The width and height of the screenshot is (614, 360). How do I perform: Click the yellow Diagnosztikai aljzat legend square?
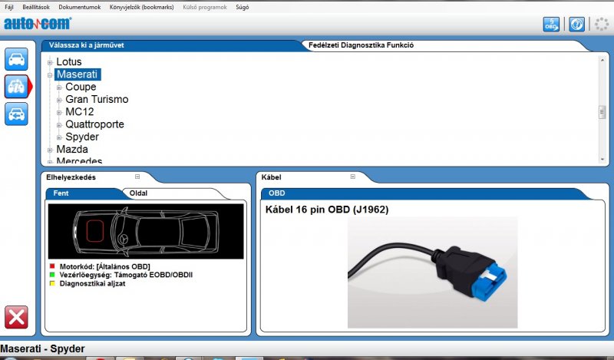52,283
